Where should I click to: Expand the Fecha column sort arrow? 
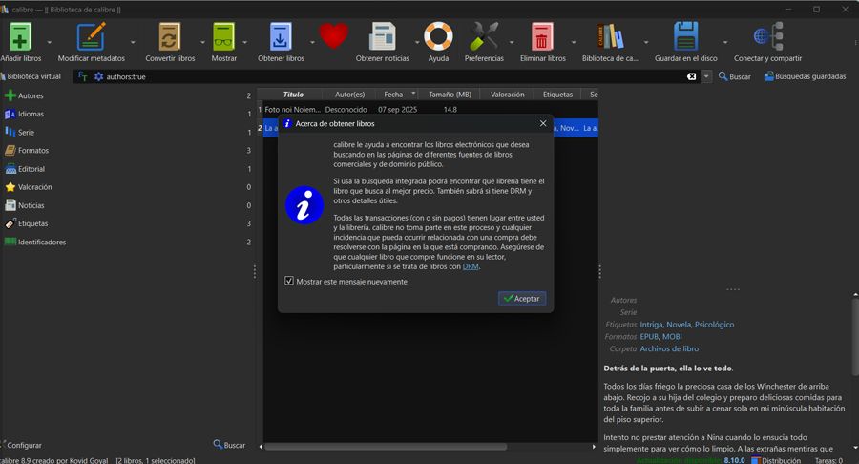point(413,95)
